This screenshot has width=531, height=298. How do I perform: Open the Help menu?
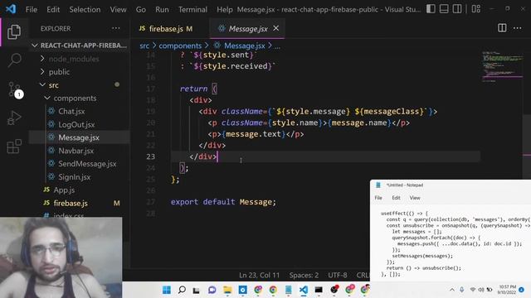225,9
